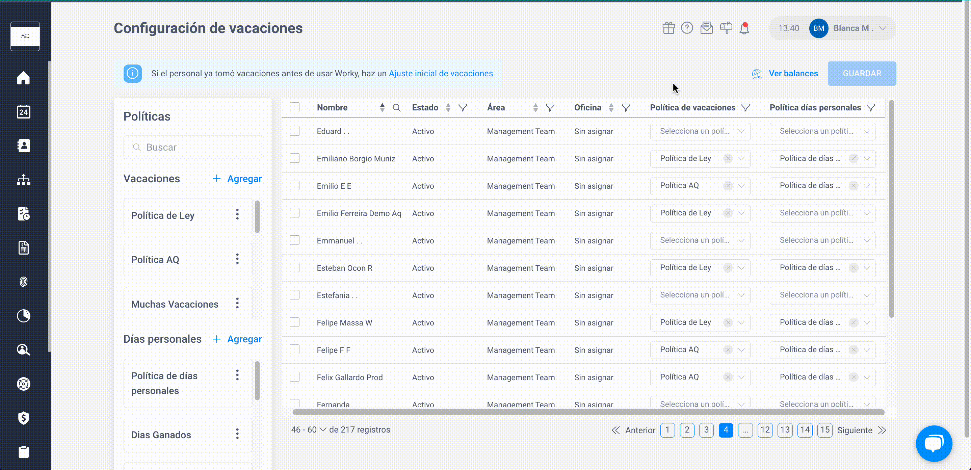This screenshot has width=971, height=470.
Task: Open personal days dropdown for Emilio Ferreira
Action: tap(822, 213)
